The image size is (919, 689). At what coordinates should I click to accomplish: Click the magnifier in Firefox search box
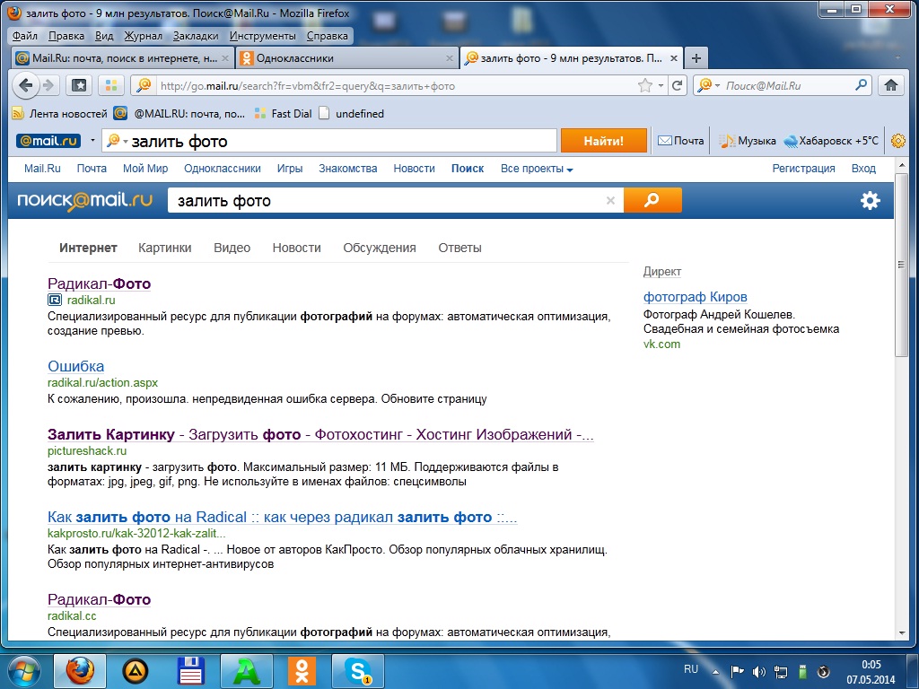pos(861,85)
